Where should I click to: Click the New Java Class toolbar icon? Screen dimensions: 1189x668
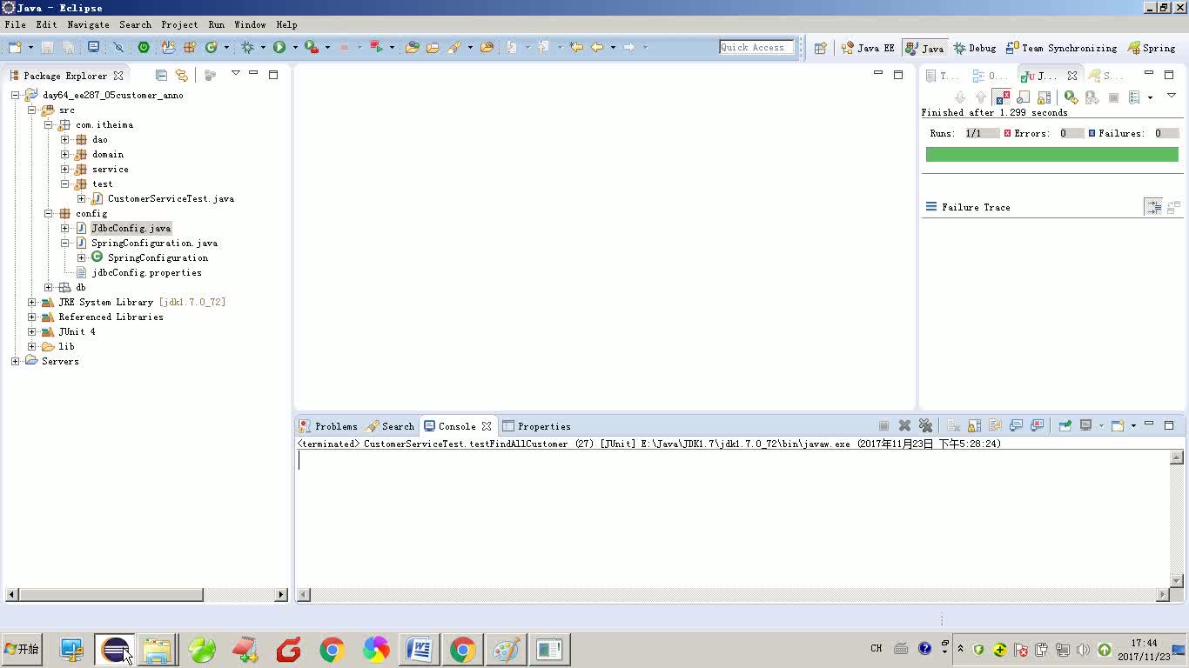[x=211, y=48]
